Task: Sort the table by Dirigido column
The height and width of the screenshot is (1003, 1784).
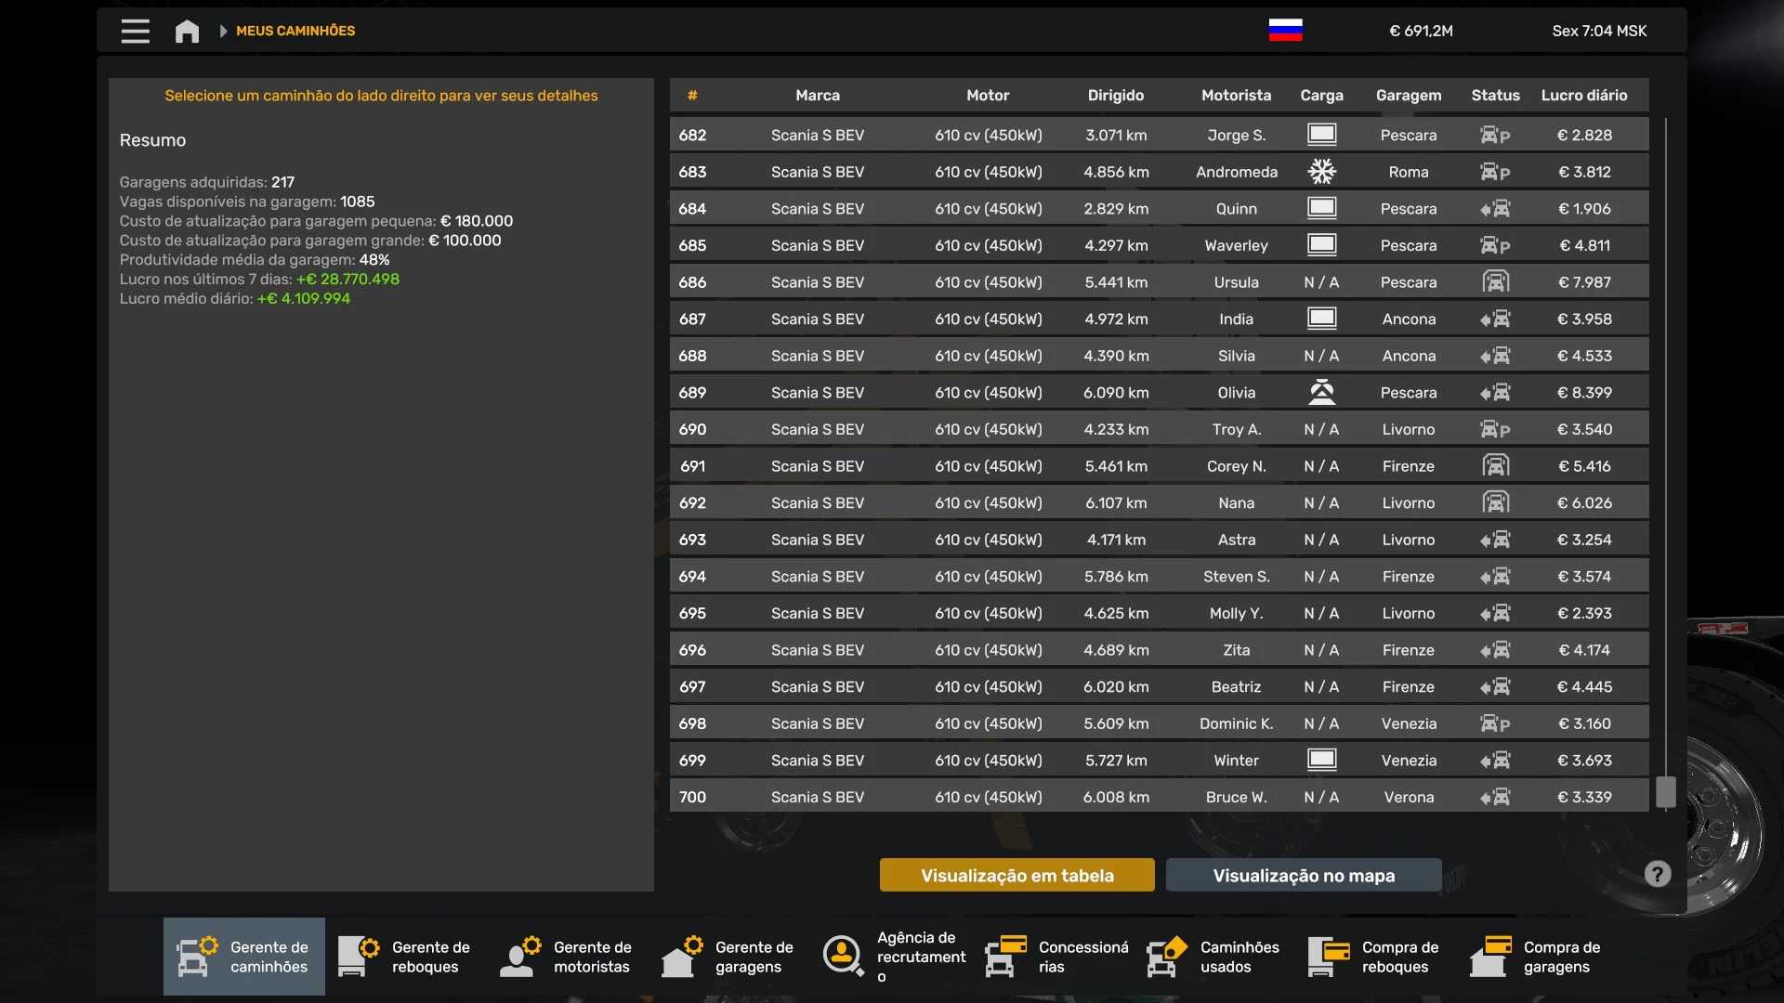Action: [x=1115, y=95]
